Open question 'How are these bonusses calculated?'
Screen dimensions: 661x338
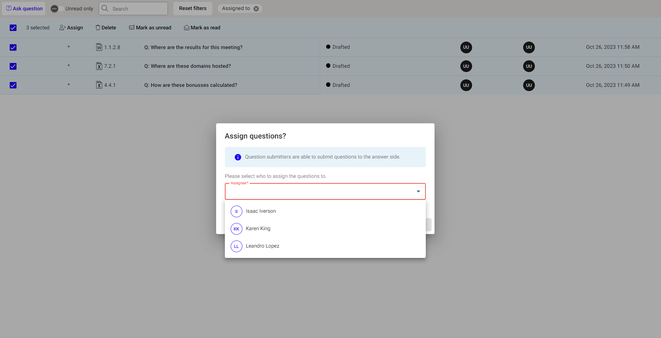point(191,85)
